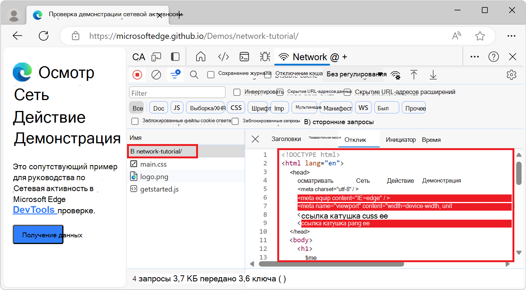Image resolution: width=526 pixels, height=290 pixels.
Task: Open the Customize DevTools three-dot menu
Action: point(475,57)
